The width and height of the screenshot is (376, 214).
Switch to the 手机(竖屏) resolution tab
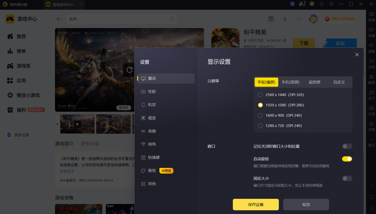tap(291, 82)
